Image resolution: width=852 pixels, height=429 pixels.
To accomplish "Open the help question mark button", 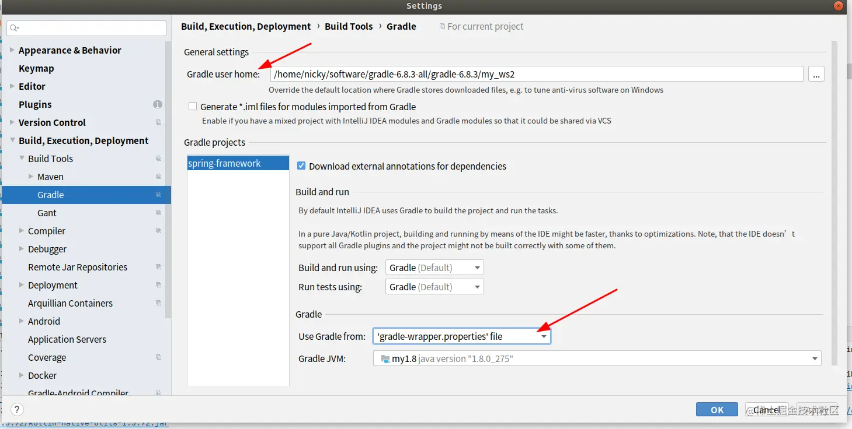I will coord(18,410).
